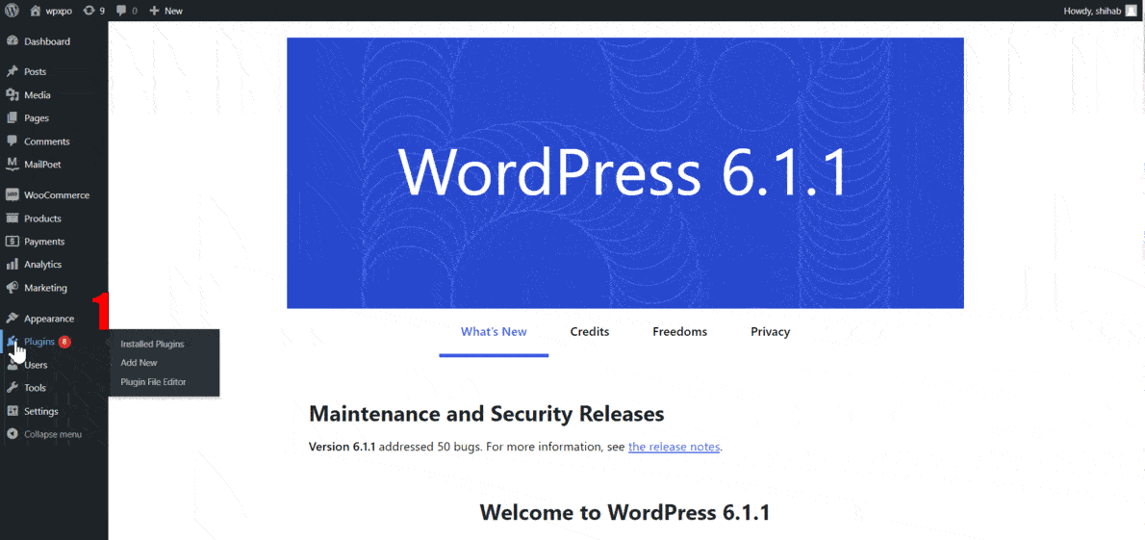Image resolution: width=1145 pixels, height=540 pixels.
Task: Click the WordPress 6.1.1 banner image
Action: [625, 173]
